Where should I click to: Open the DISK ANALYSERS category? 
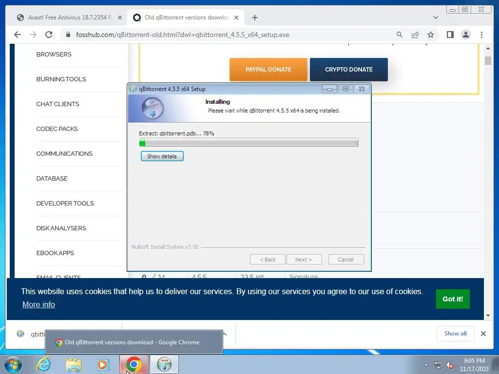pyautogui.click(x=61, y=228)
